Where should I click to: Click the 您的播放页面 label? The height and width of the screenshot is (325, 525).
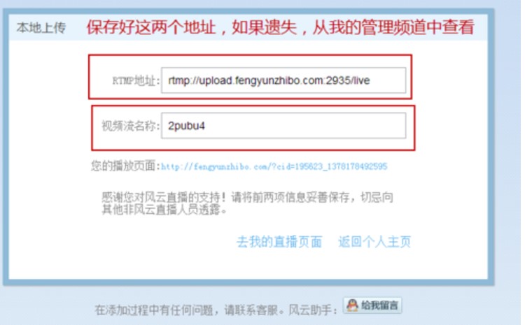tap(125, 166)
